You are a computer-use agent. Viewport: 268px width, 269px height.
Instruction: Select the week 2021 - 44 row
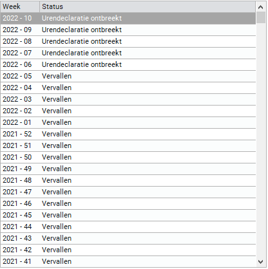[x=128, y=227]
